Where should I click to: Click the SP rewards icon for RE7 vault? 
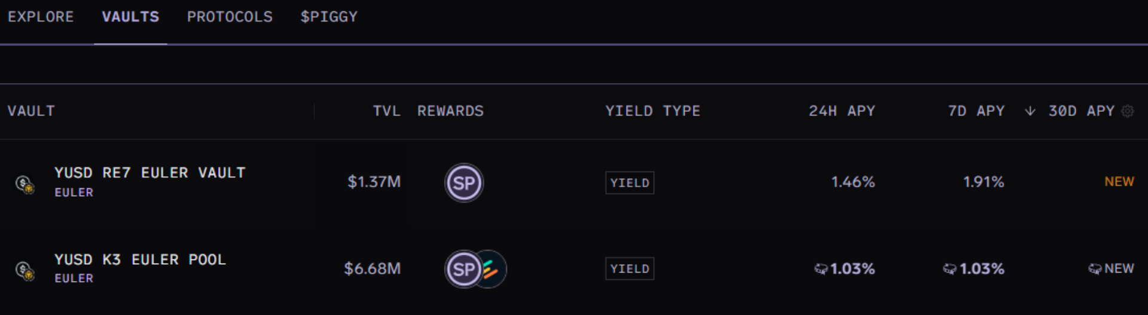tap(464, 183)
